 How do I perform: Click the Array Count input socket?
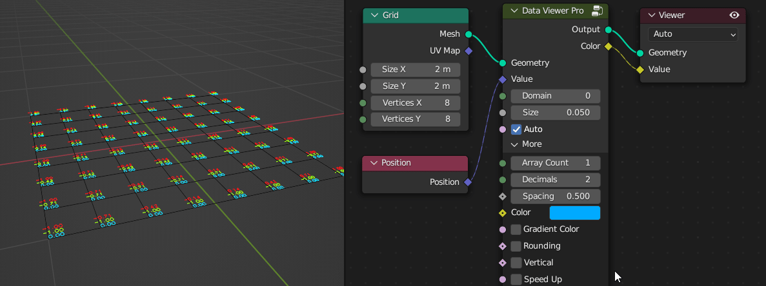[503, 163]
